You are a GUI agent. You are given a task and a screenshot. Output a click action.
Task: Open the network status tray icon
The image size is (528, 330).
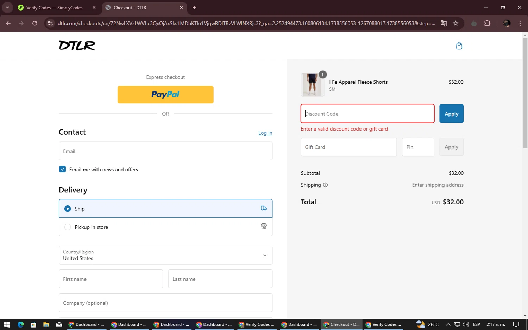[x=457, y=324]
